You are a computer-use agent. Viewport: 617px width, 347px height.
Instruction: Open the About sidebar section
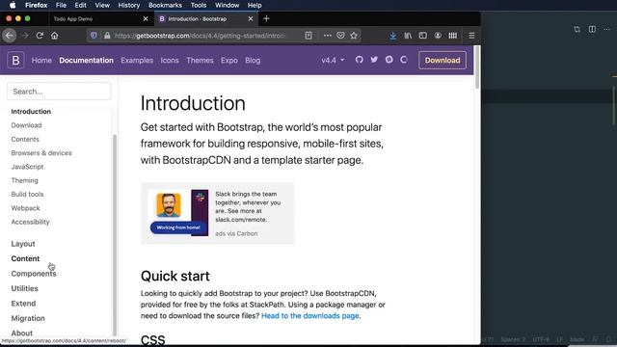click(21, 333)
